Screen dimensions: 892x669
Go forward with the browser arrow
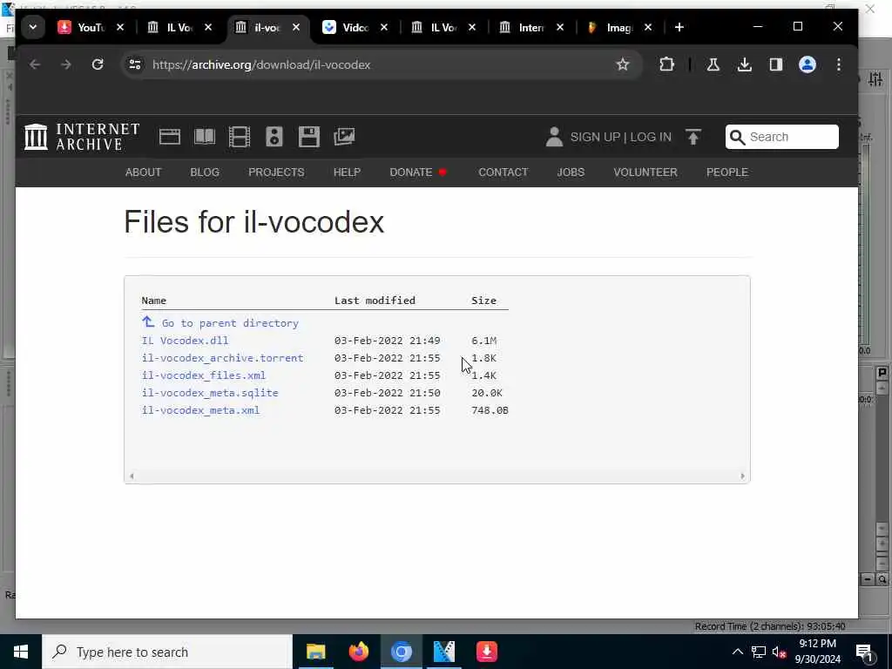pos(66,64)
